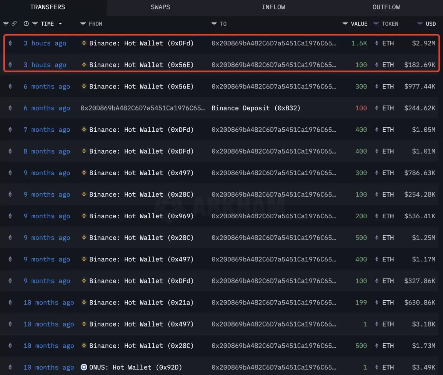This screenshot has height=375, width=443.
Task: Click the $3.18K USD amount
Action: [423, 324]
